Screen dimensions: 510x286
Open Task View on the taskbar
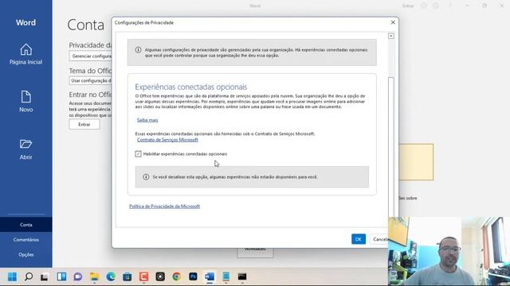(45, 276)
